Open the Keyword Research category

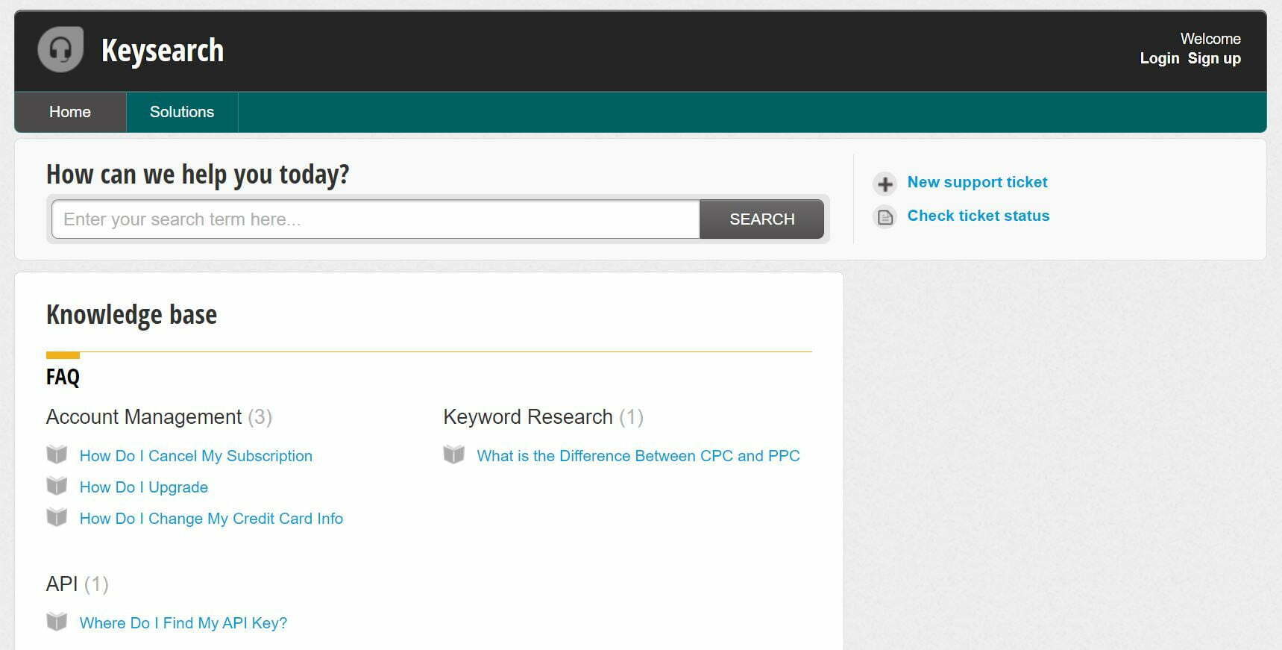(528, 416)
